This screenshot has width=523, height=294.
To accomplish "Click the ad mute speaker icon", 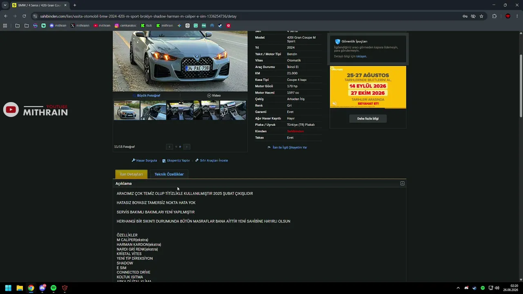I will click(334, 104).
